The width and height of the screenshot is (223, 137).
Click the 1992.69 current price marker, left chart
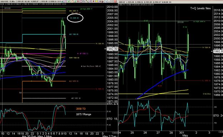[x=112, y=49]
